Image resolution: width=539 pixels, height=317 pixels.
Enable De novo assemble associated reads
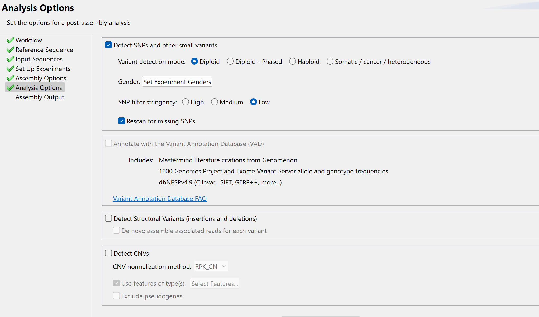116,230
